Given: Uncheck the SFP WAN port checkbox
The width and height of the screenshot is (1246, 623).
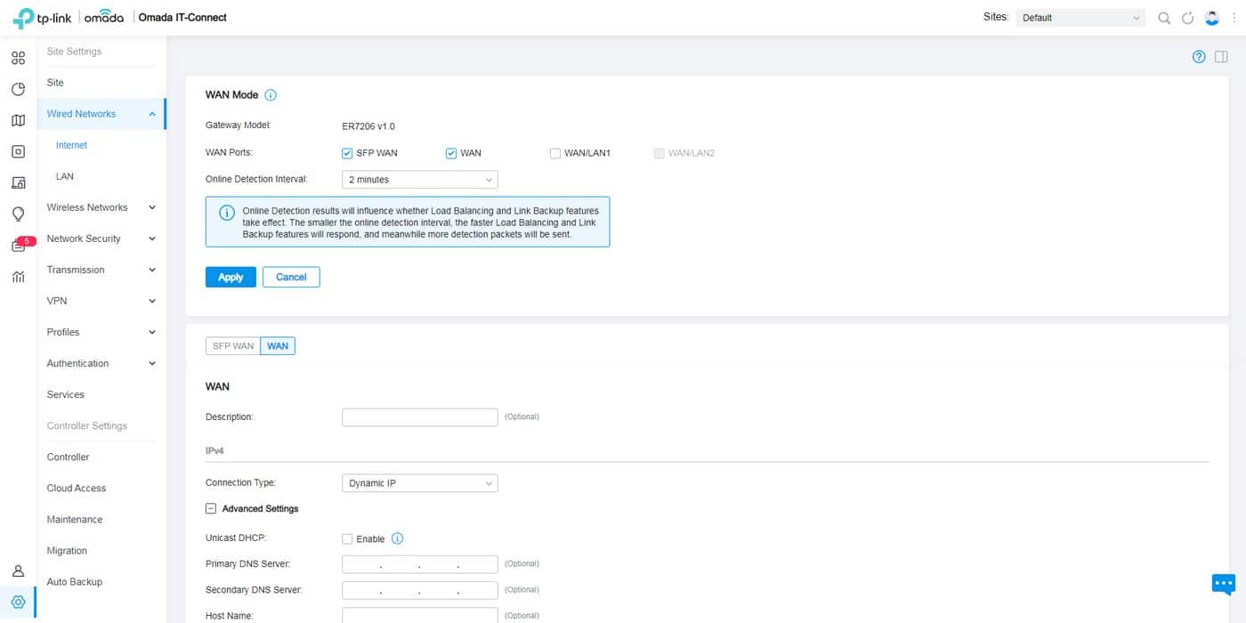Looking at the screenshot, I should pos(348,153).
